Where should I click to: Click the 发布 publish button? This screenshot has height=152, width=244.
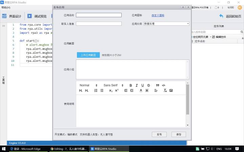159,134
